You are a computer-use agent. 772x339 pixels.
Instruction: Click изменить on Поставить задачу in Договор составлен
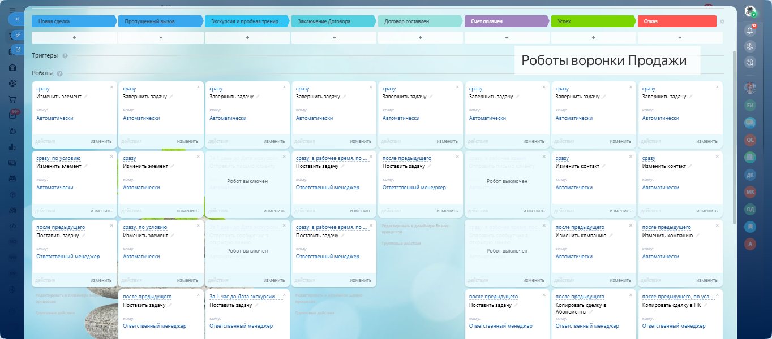pos(447,211)
